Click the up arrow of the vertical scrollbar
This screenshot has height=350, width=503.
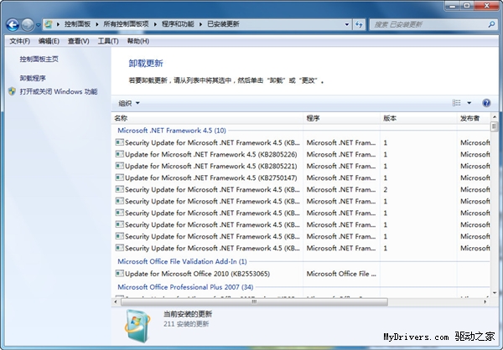coord(495,117)
